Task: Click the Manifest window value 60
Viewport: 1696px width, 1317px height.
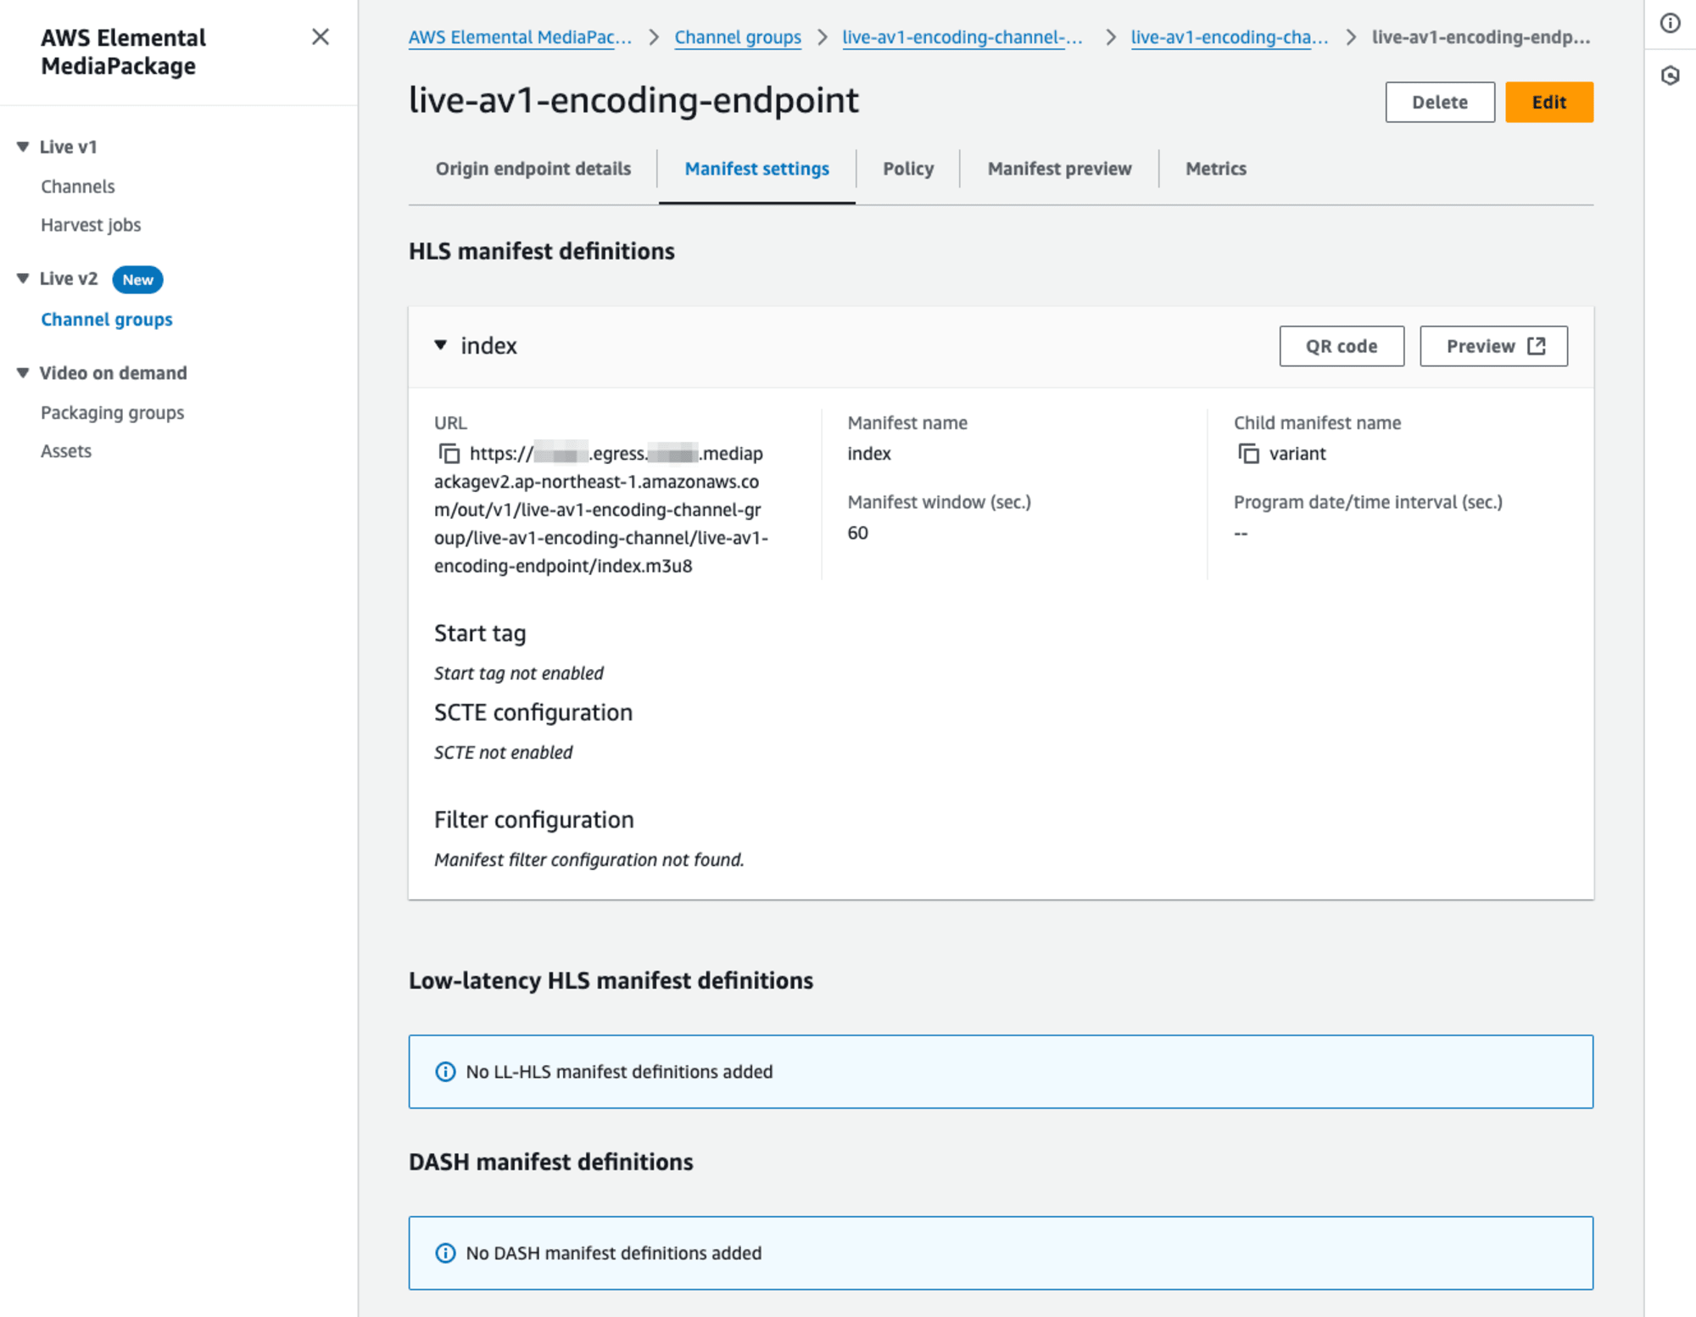Action: coord(857,533)
